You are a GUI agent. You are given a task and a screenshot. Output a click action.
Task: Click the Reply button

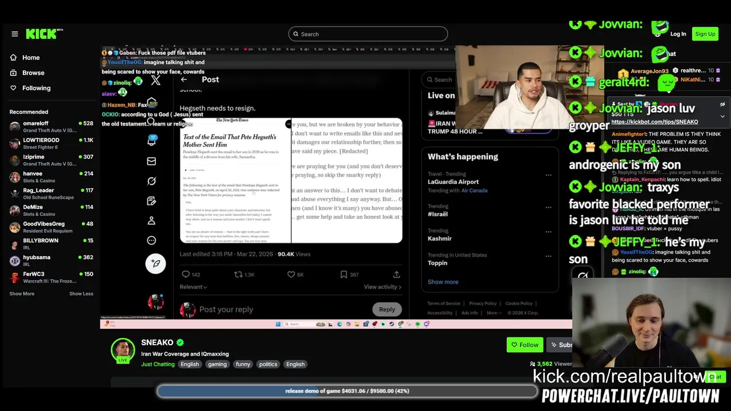387,309
